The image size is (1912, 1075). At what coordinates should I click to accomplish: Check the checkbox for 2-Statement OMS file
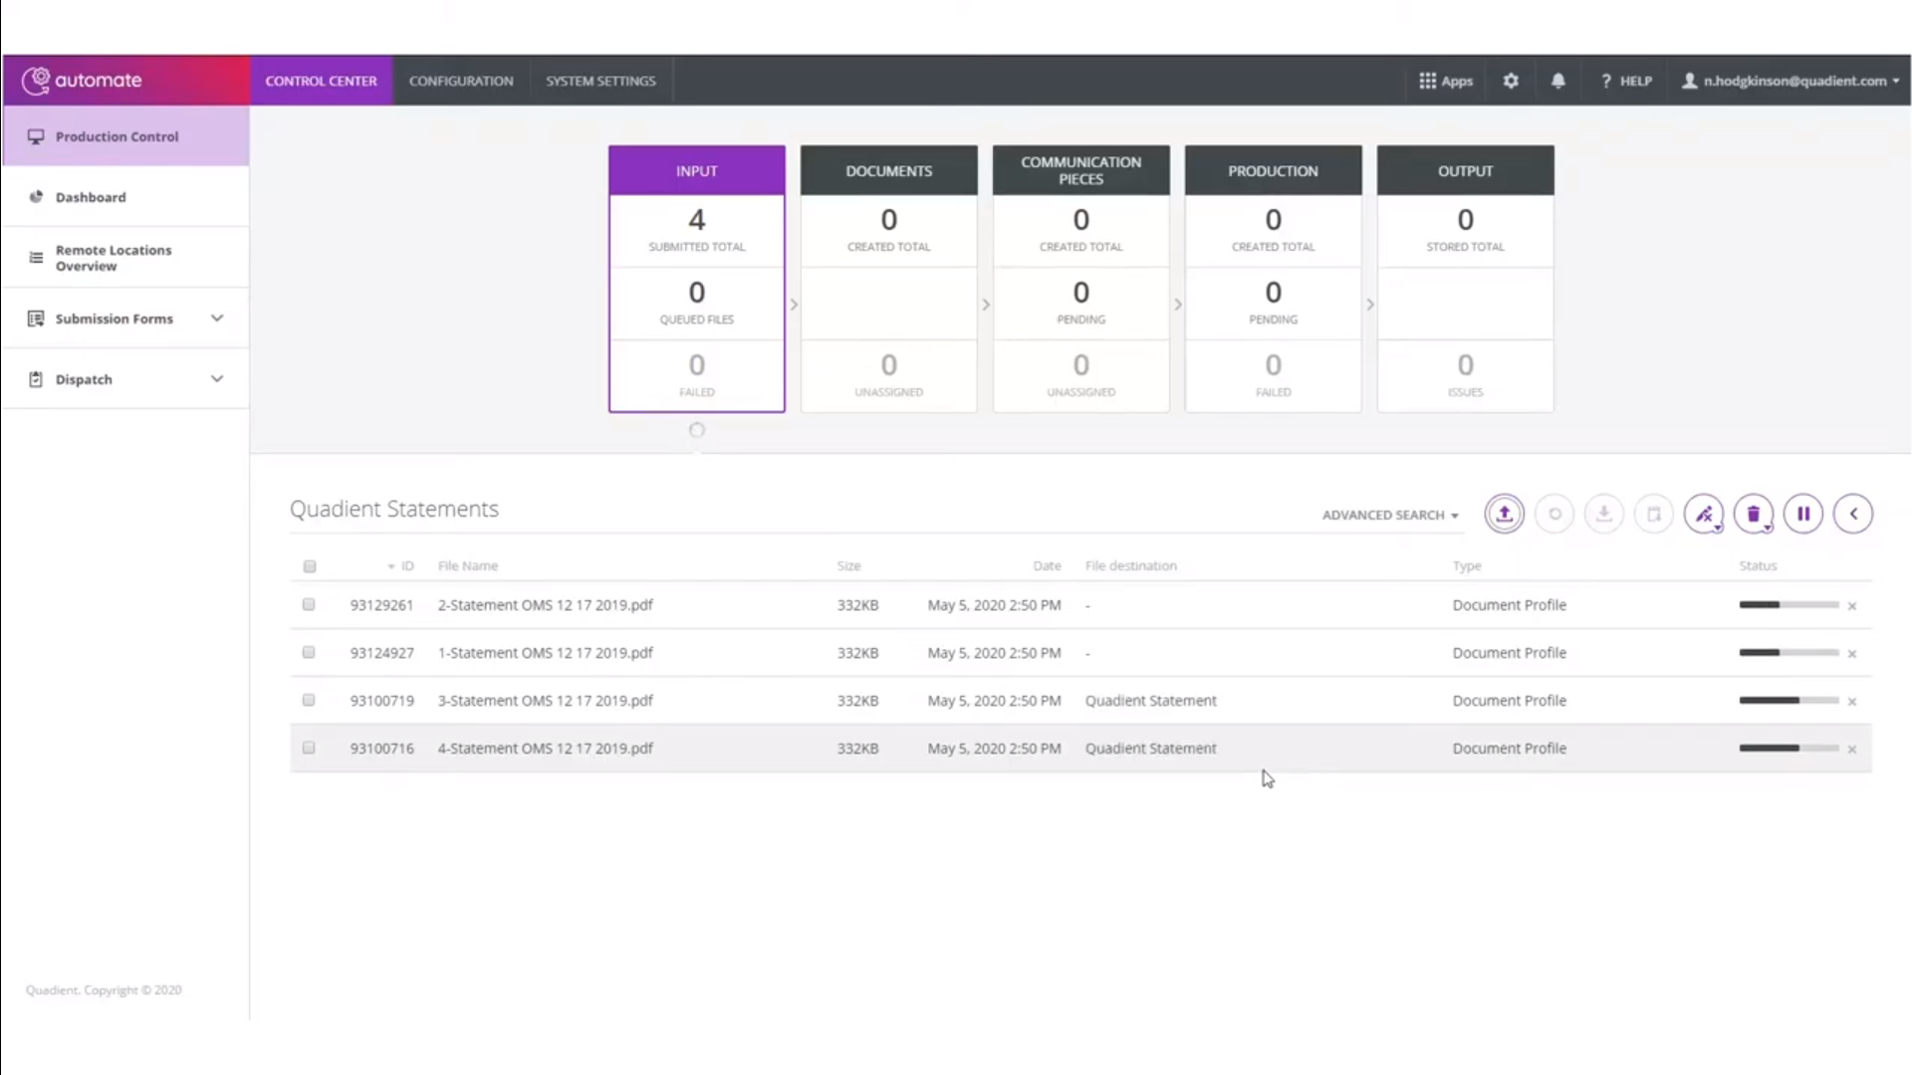[x=309, y=604]
